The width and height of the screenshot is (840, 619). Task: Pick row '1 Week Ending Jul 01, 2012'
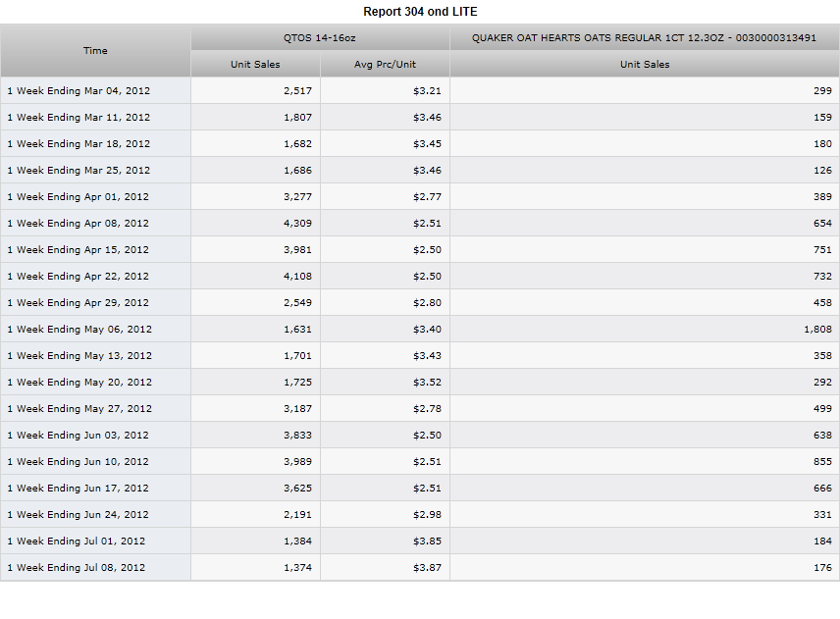[x=420, y=542]
